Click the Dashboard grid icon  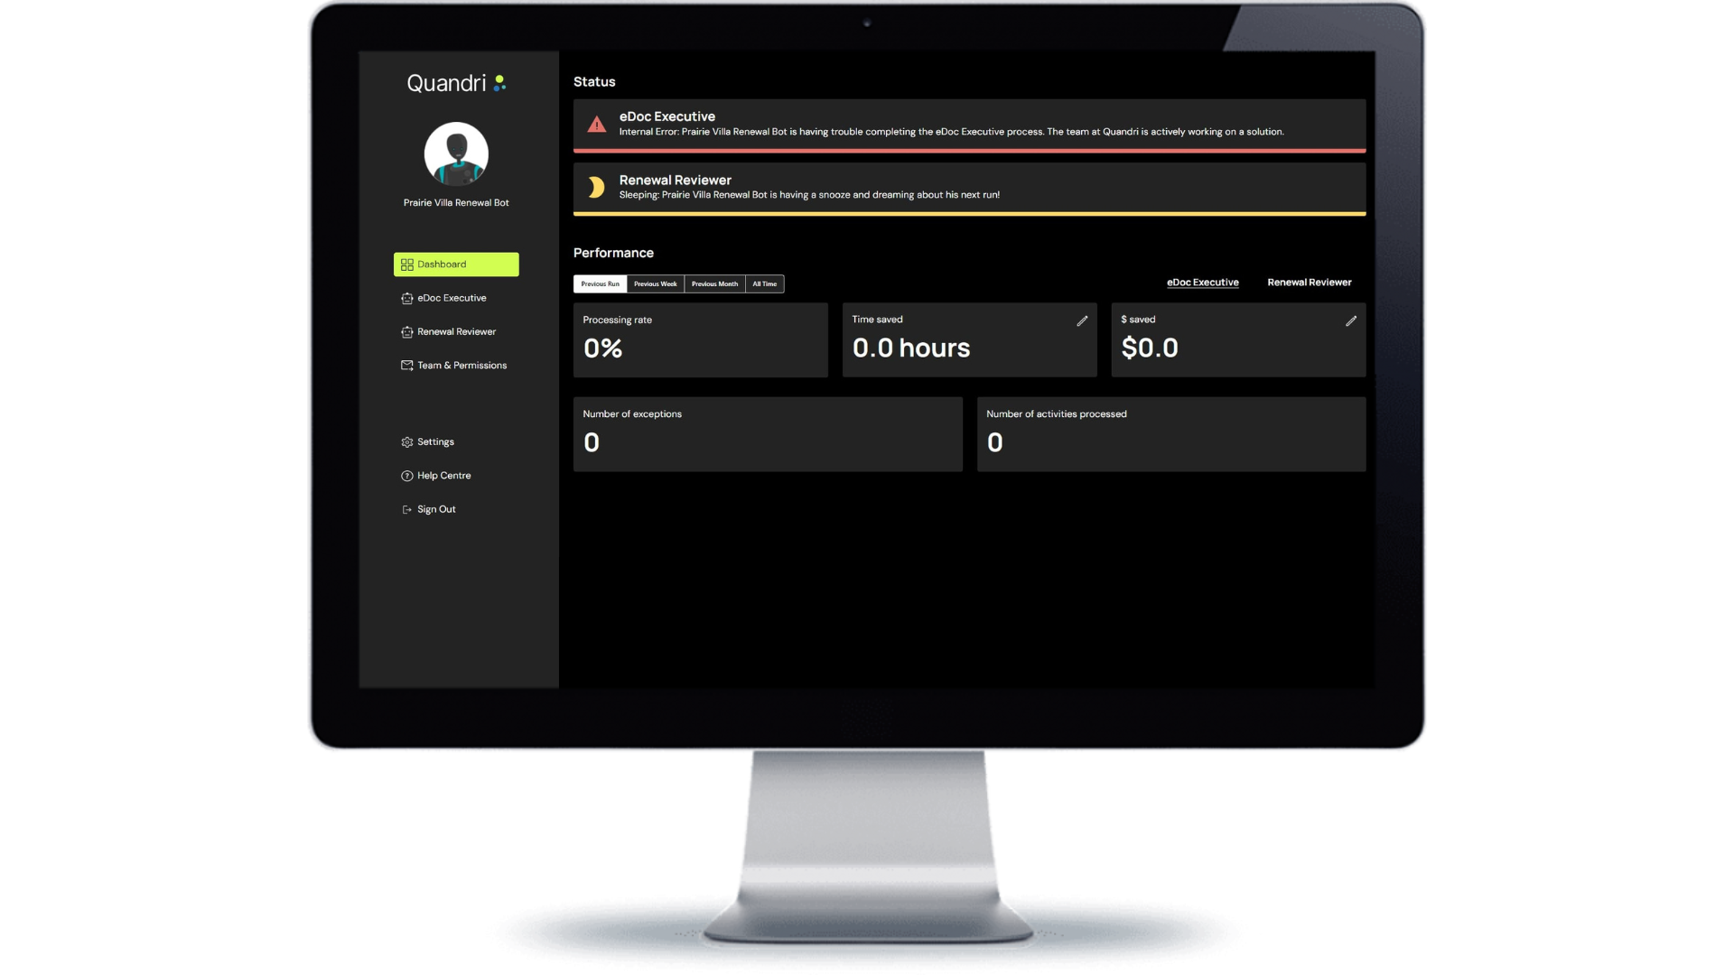pos(406,265)
